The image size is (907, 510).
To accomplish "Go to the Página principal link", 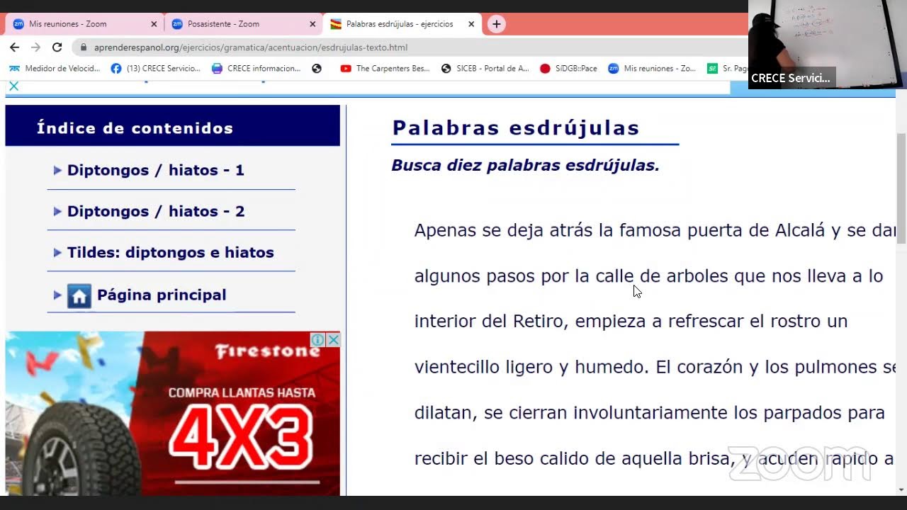I will (162, 295).
